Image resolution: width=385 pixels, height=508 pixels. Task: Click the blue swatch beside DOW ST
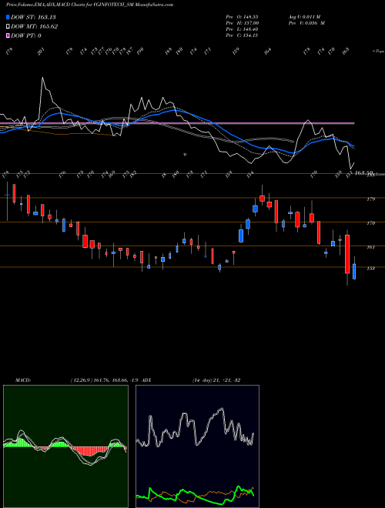[8, 17]
